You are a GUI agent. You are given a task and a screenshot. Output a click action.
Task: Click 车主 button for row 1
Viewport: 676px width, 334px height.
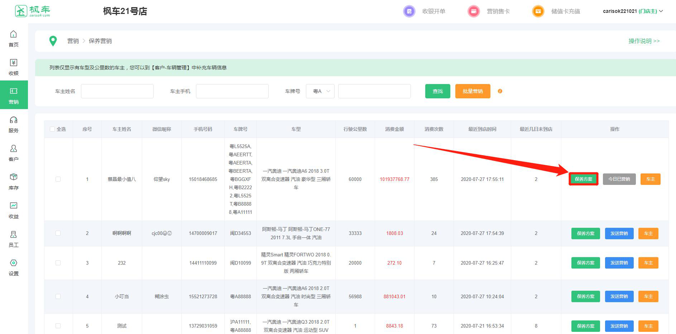pyautogui.click(x=651, y=179)
